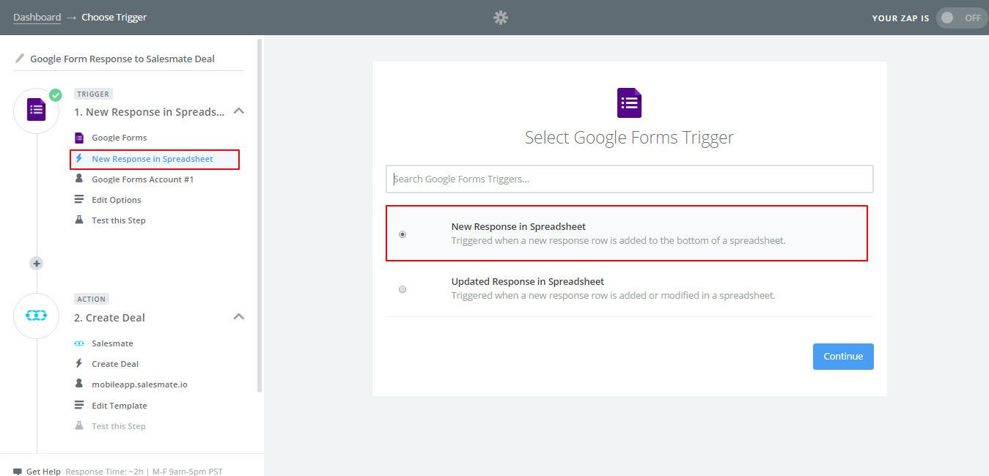Toggle the Your Zap Is OFF switch
This screenshot has width=989, height=476.
coord(962,18)
